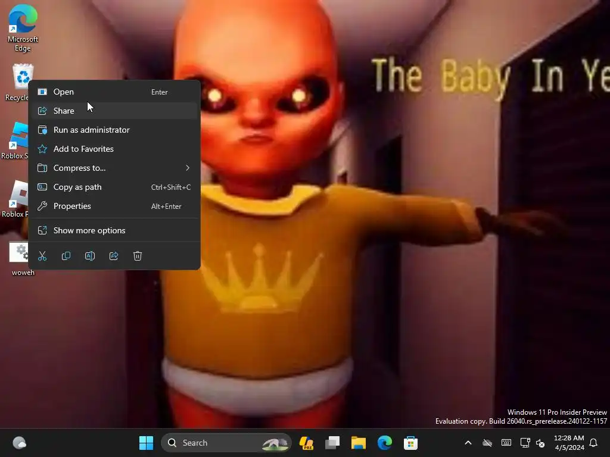Select the Roblox Player desktop shortcut
610x457 pixels.
click(x=15, y=199)
